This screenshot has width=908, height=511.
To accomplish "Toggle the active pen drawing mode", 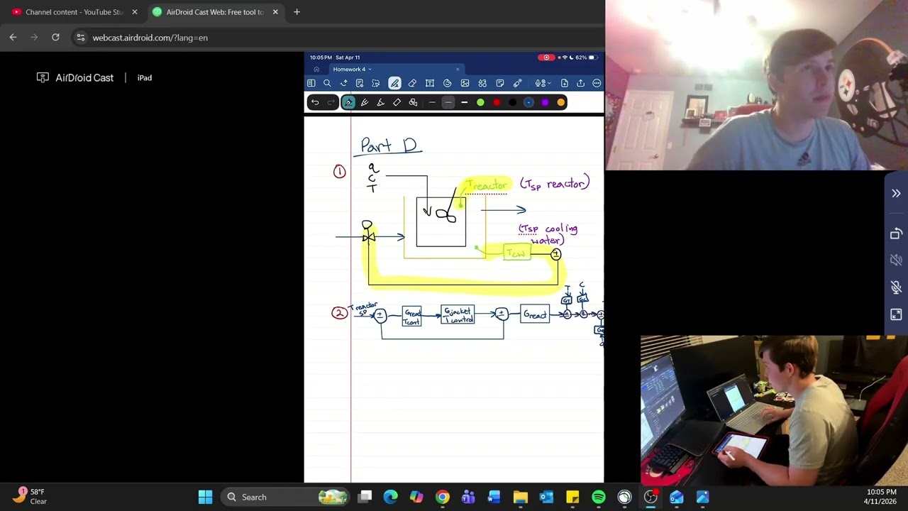I will click(x=394, y=83).
